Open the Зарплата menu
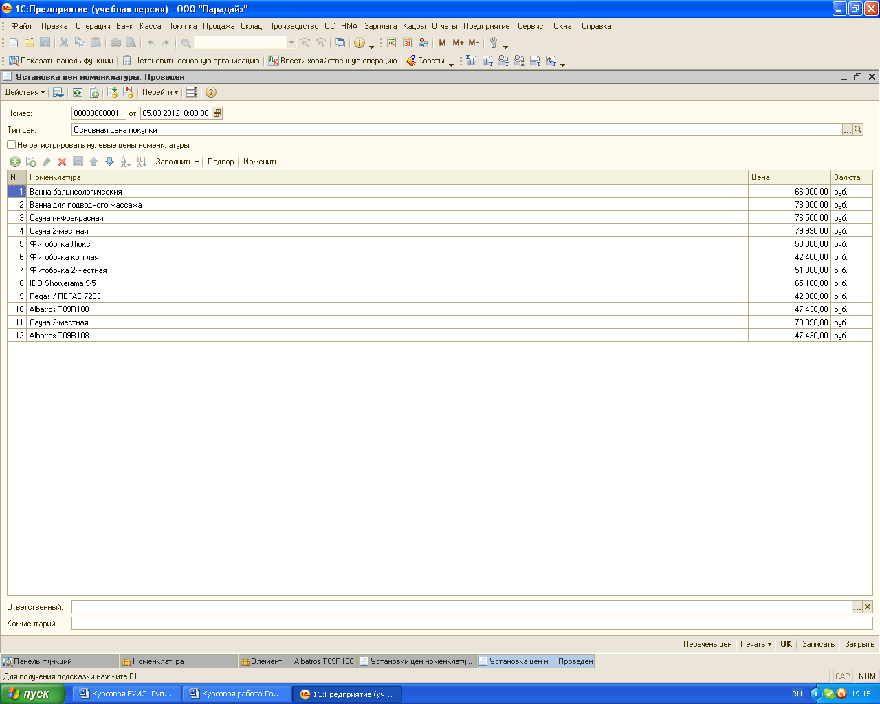 click(x=381, y=26)
